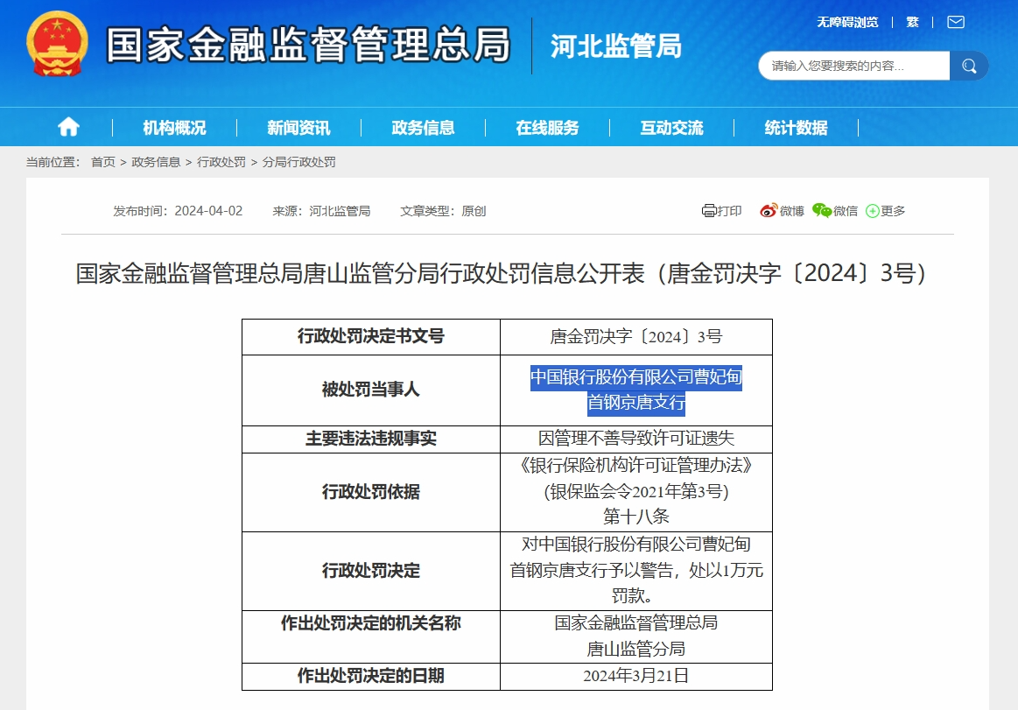Click the printer icon for 打印
Viewport: 1018px width, 710px height.
point(708,210)
